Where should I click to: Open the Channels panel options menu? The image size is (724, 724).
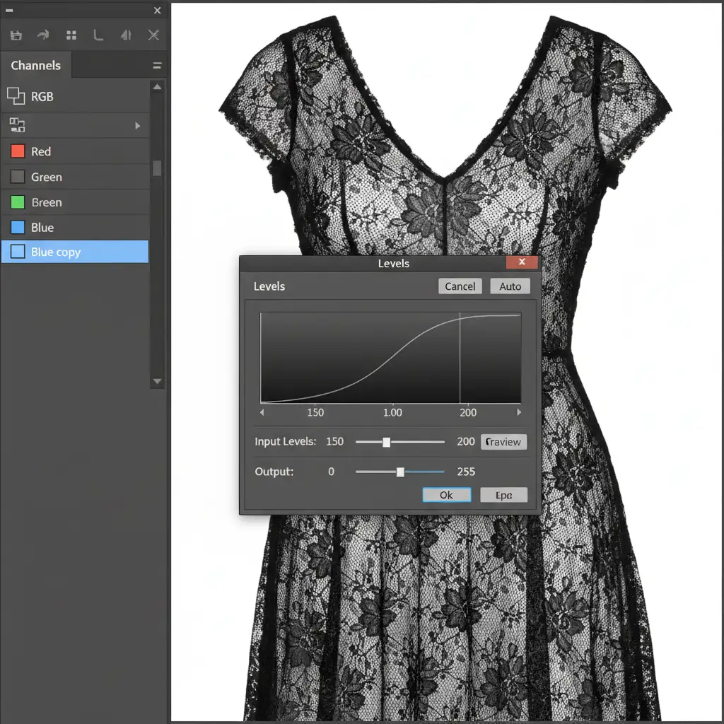[157, 66]
